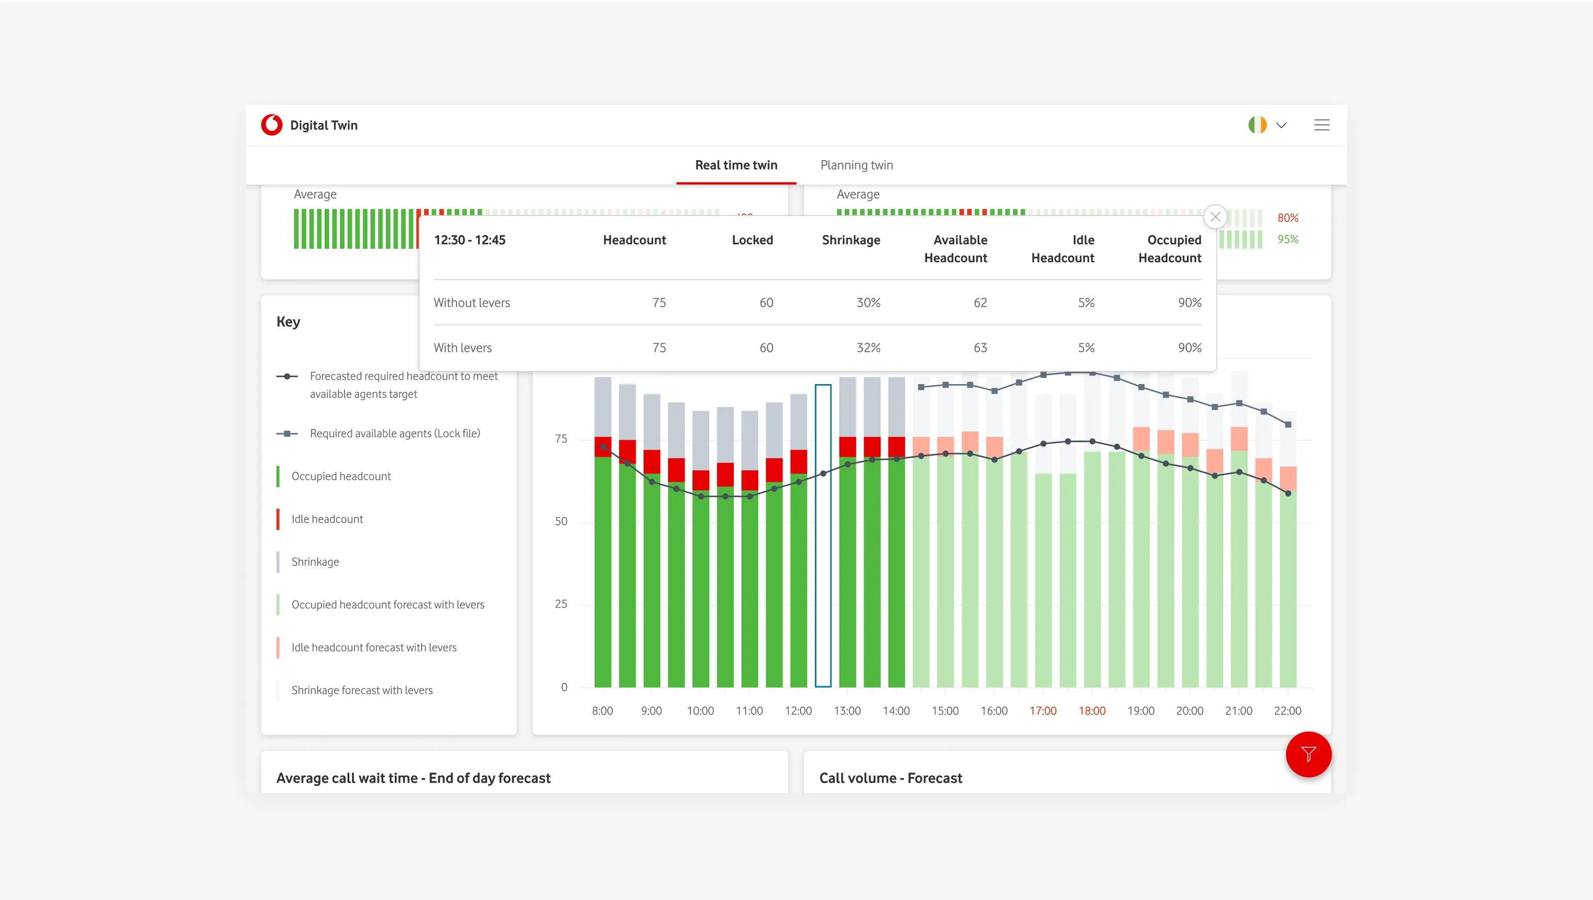
Task: Switch to the Planning twin tab
Action: click(x=856, y=165)
